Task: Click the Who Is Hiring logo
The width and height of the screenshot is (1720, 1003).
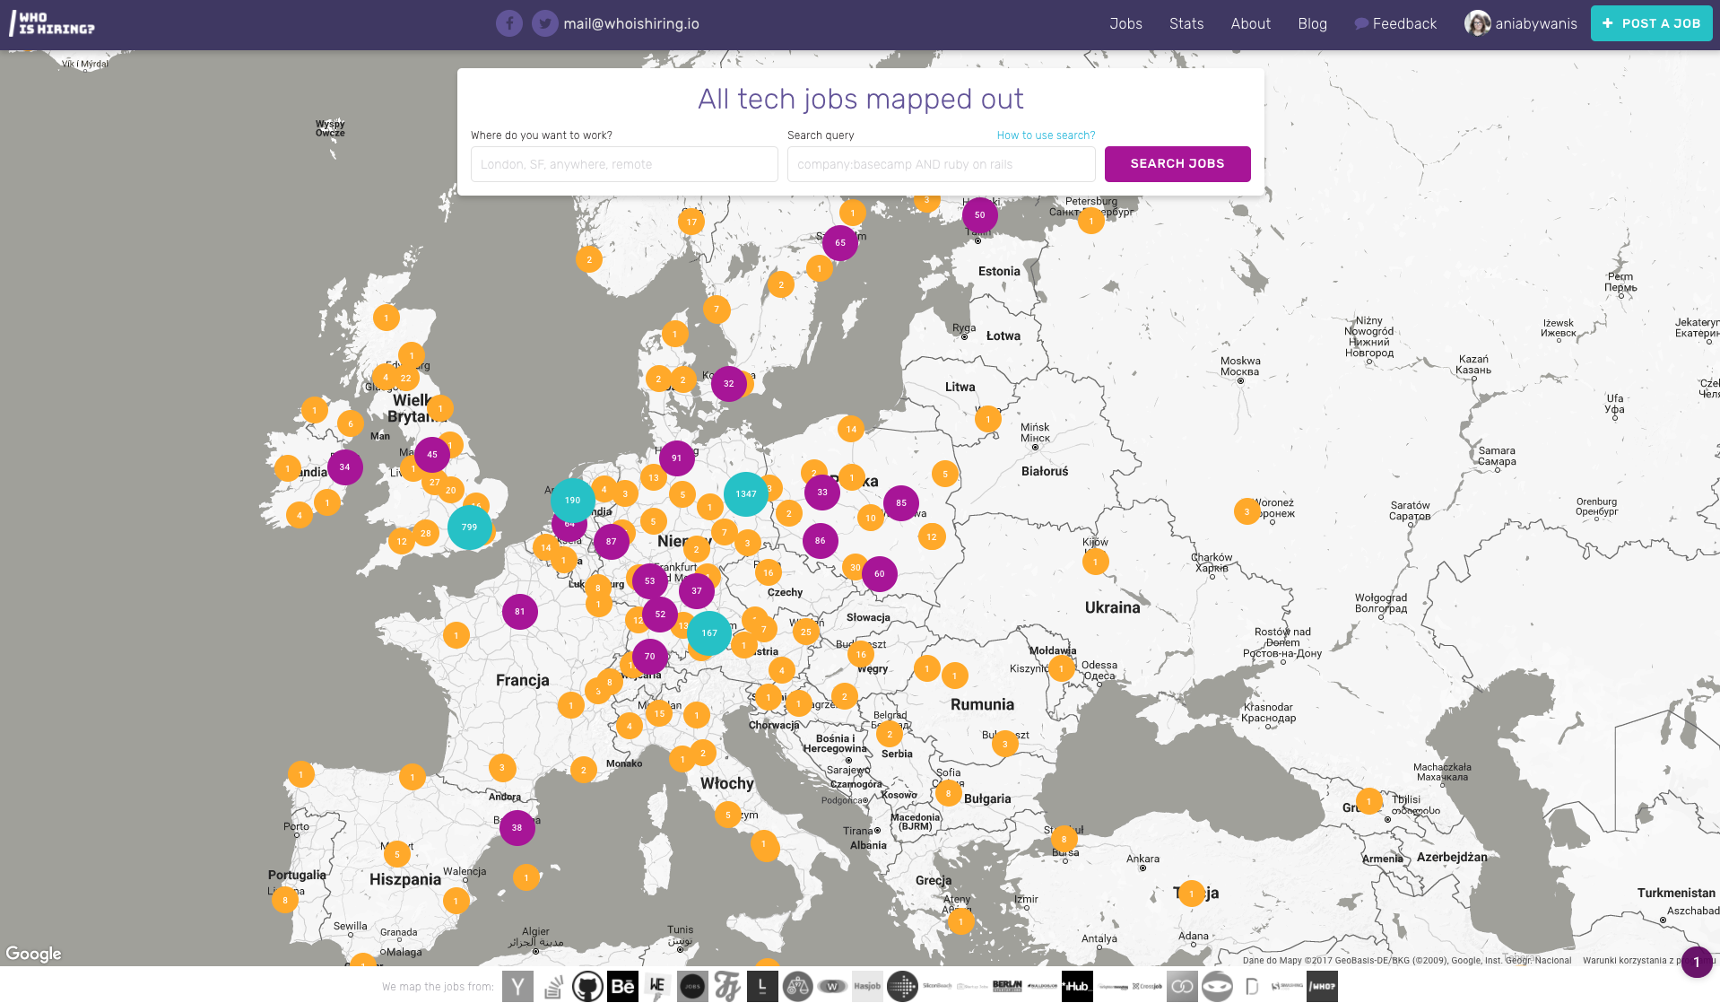Action: pyautogui.click(x=51, y=24)
